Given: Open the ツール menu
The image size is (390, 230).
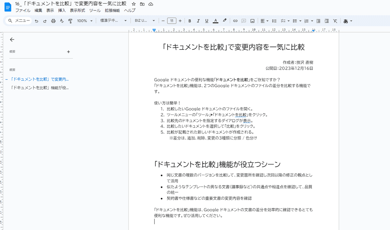Looking at the screenshot, I should 95,10.
